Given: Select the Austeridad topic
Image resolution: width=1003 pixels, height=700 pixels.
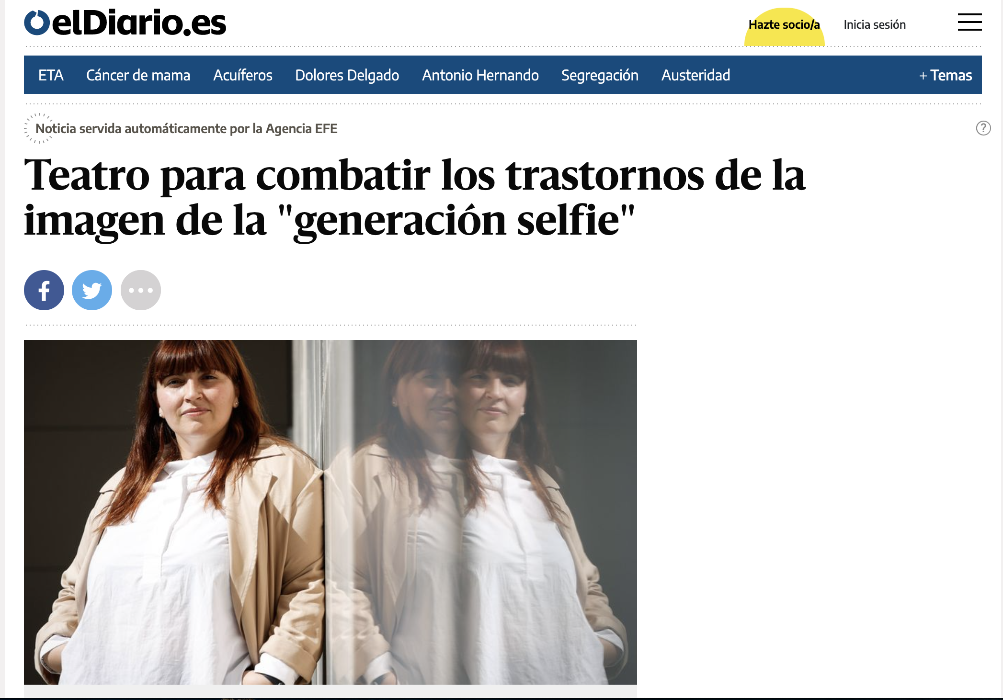Looking at the screenshot, I should [696, 75].
